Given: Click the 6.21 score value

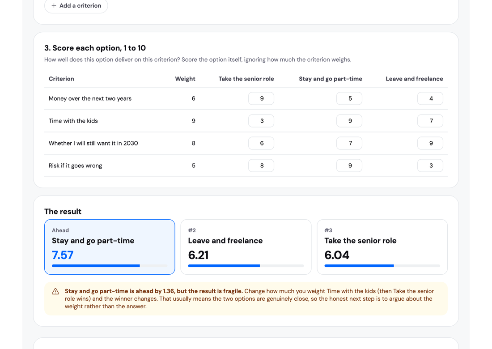Looking at the screenshot, I should (198, 255).
